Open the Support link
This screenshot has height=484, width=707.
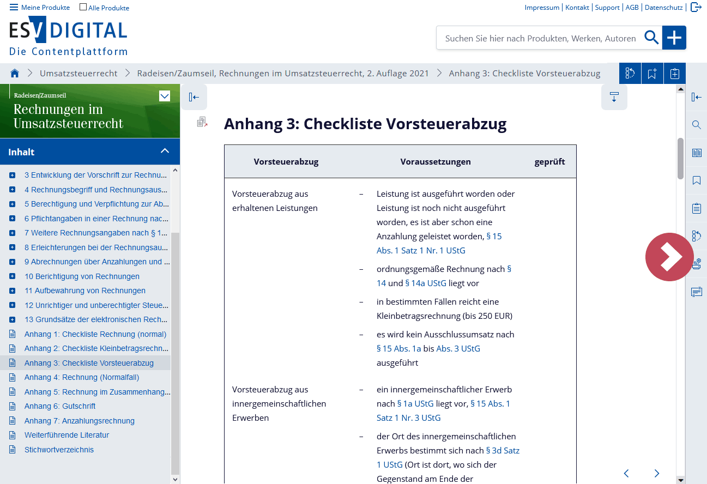(x=607, y=8)
